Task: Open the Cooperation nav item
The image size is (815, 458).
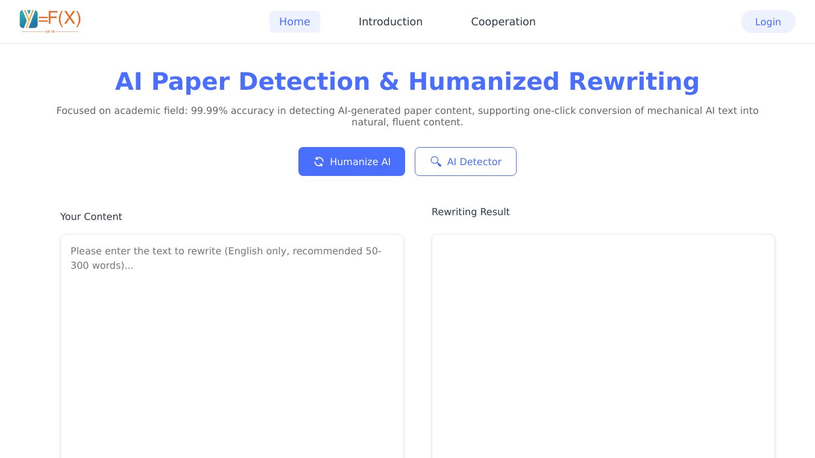Action: [x=503, y=22]
